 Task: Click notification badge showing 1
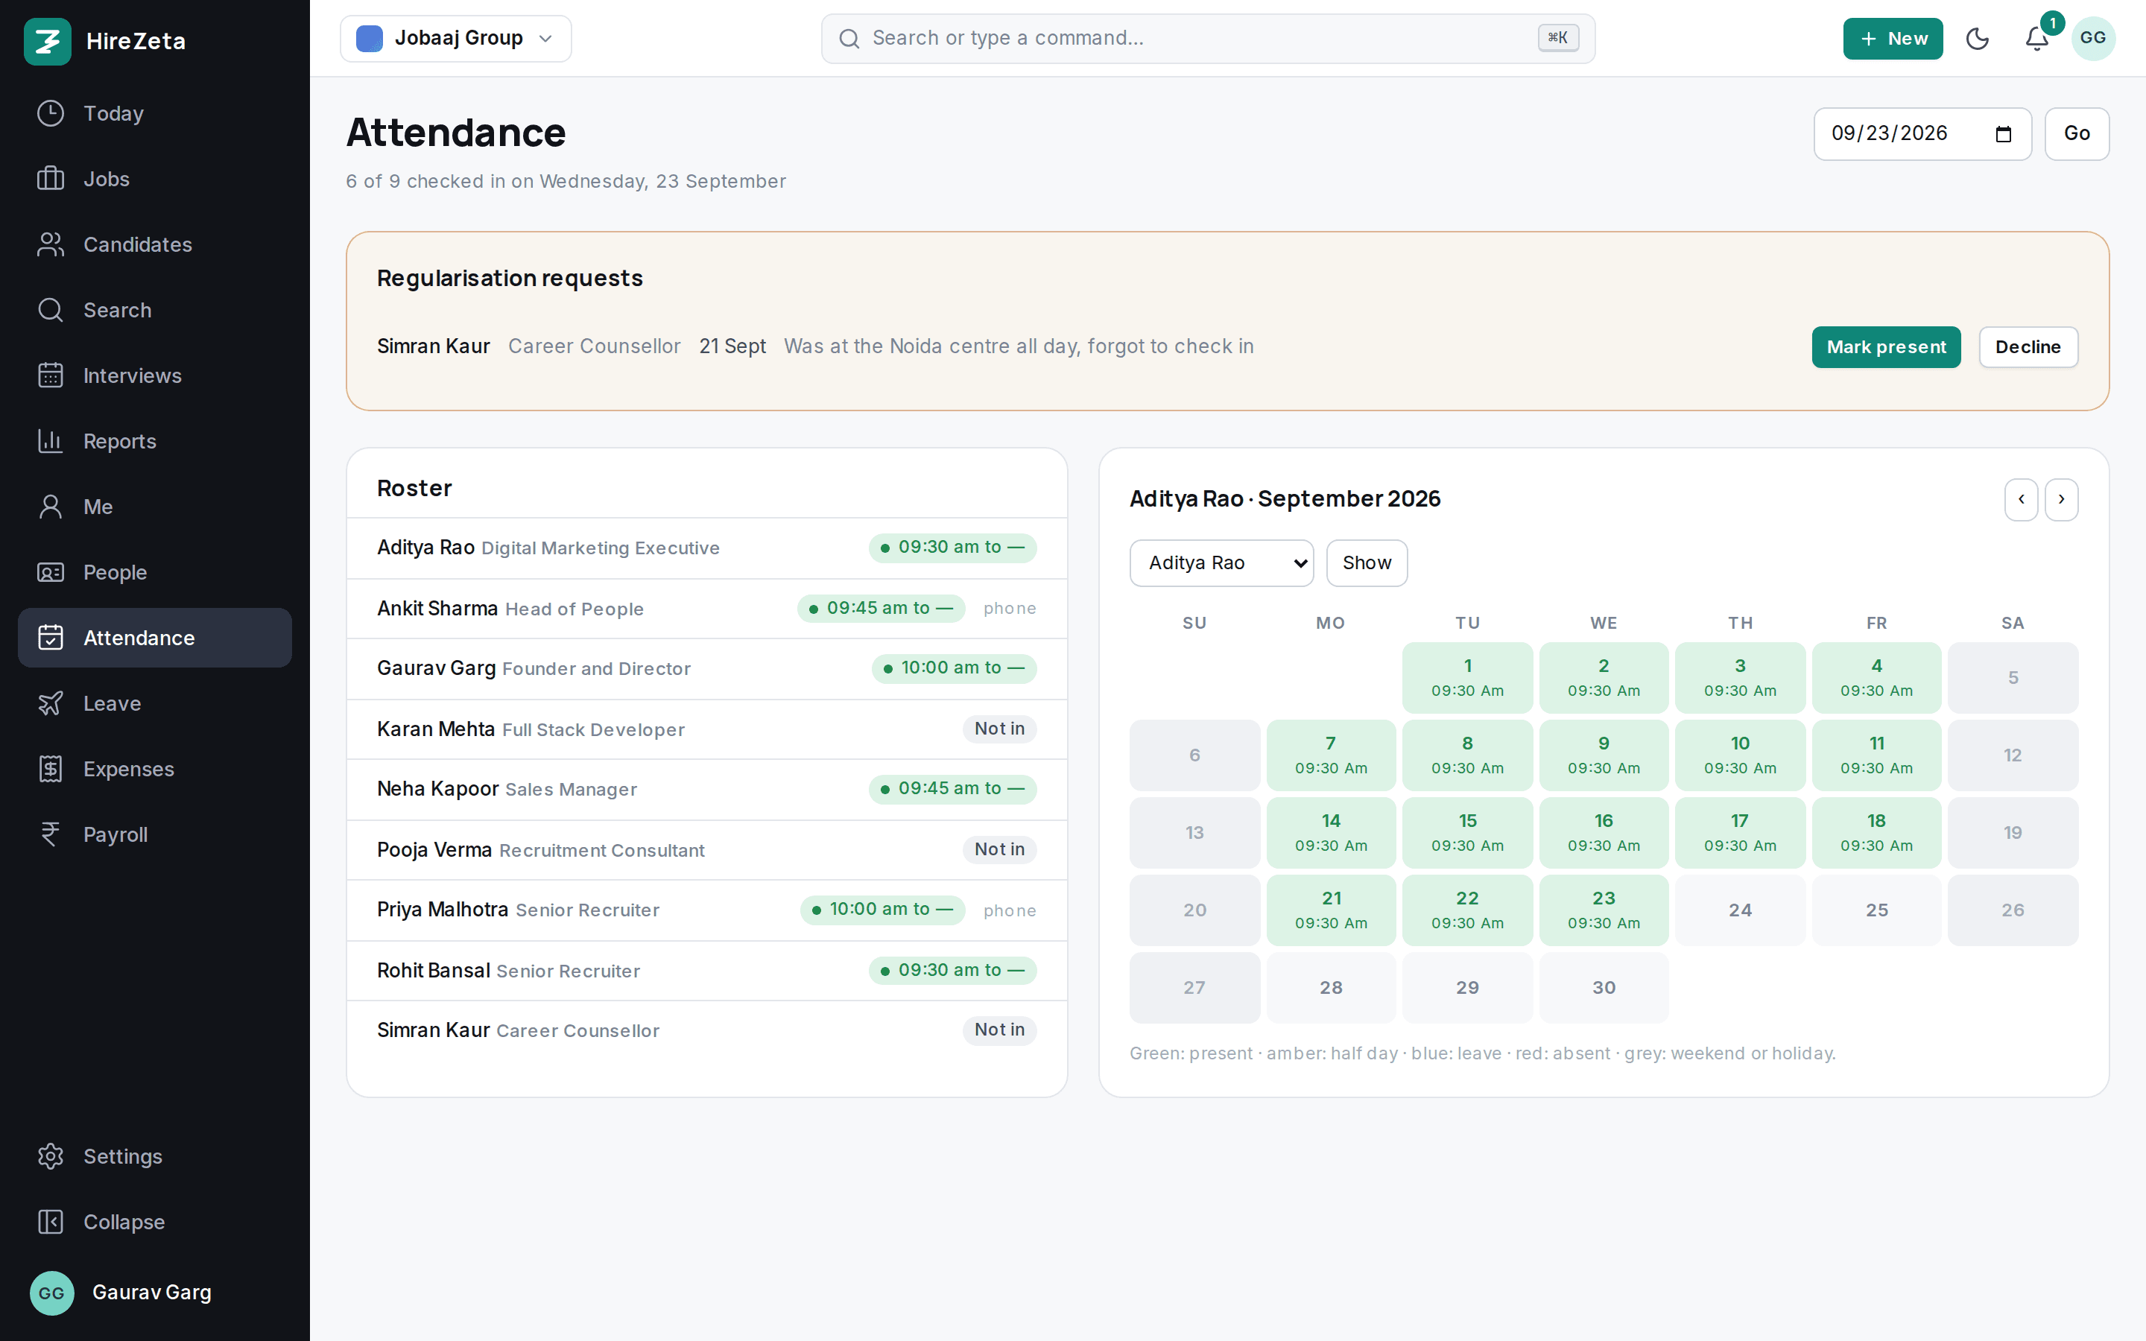pos(2052,23)
